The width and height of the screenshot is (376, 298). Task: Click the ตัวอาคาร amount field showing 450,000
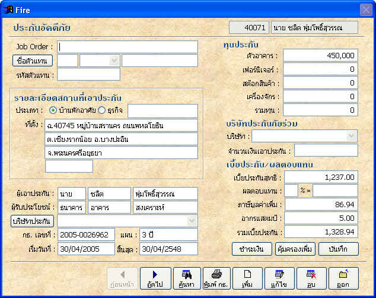click(x=320, y=55)
